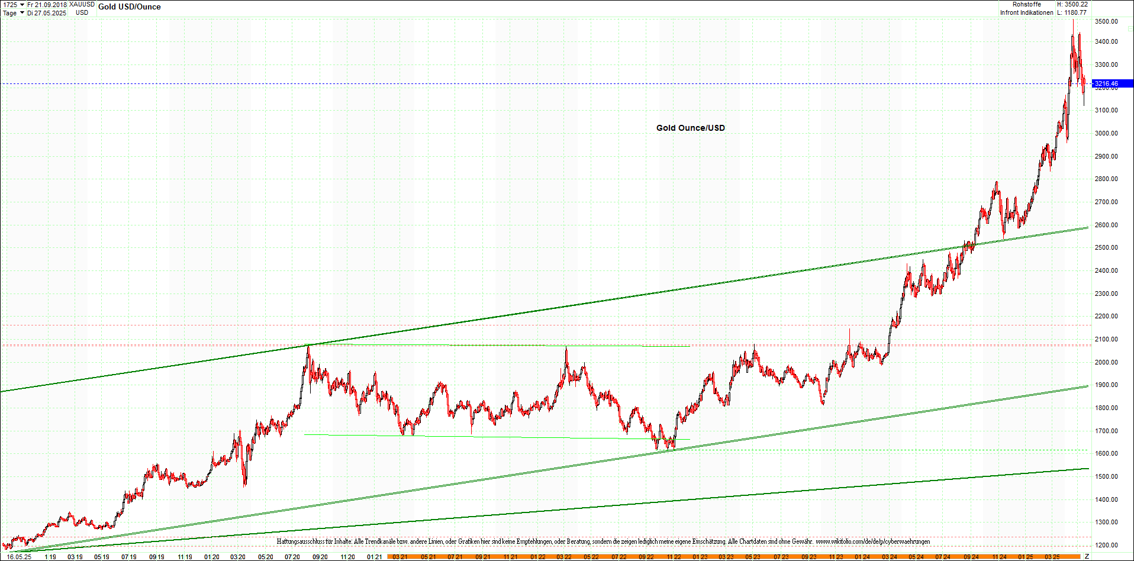Select the "Infront Indikationen" source label
The width and height of the screenshot is (1134, 561).
[x=1028, y=12]
